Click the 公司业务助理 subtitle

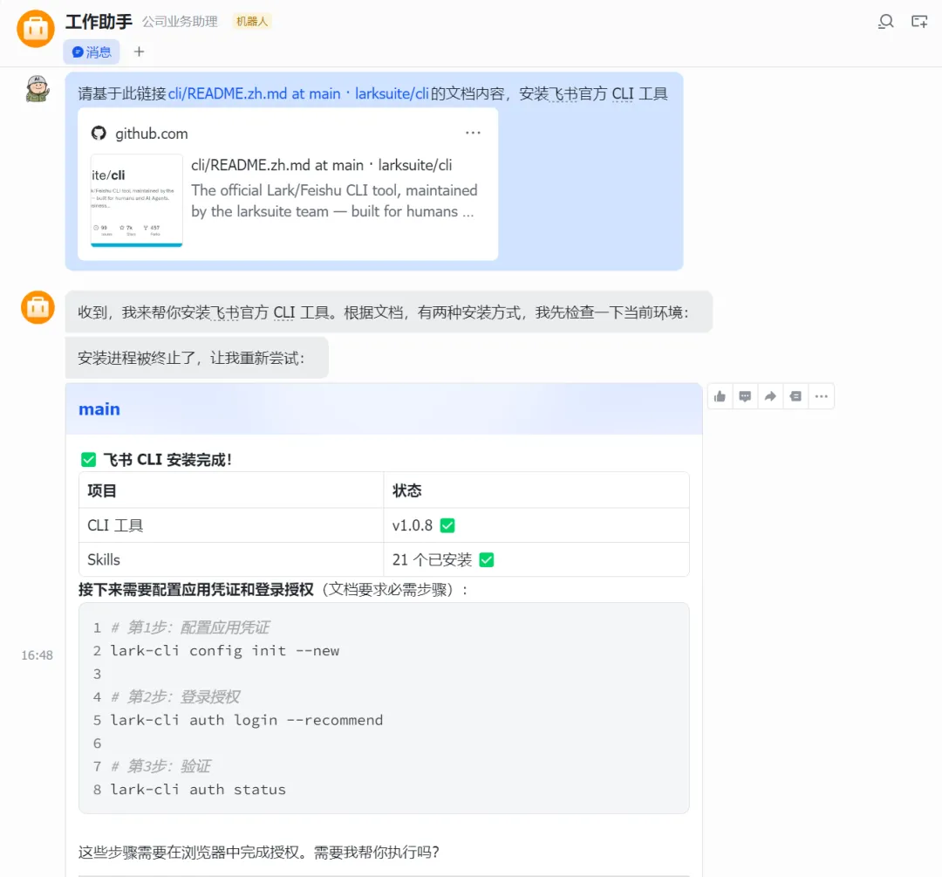(x=180, y=22)
